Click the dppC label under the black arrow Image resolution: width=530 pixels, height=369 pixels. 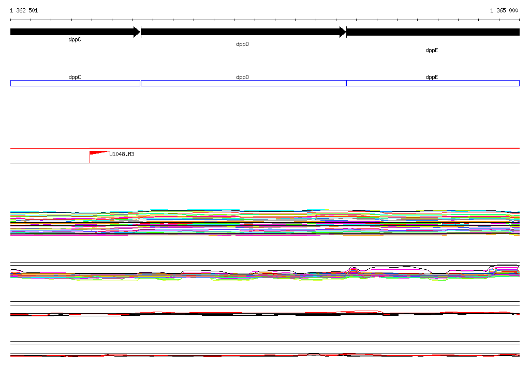pos(75,39)
